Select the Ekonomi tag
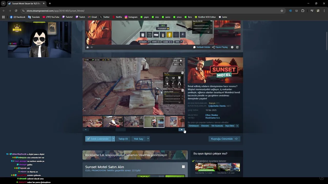Screen dimensions: 328x184 pyautogui.click(x=205, y=126)
